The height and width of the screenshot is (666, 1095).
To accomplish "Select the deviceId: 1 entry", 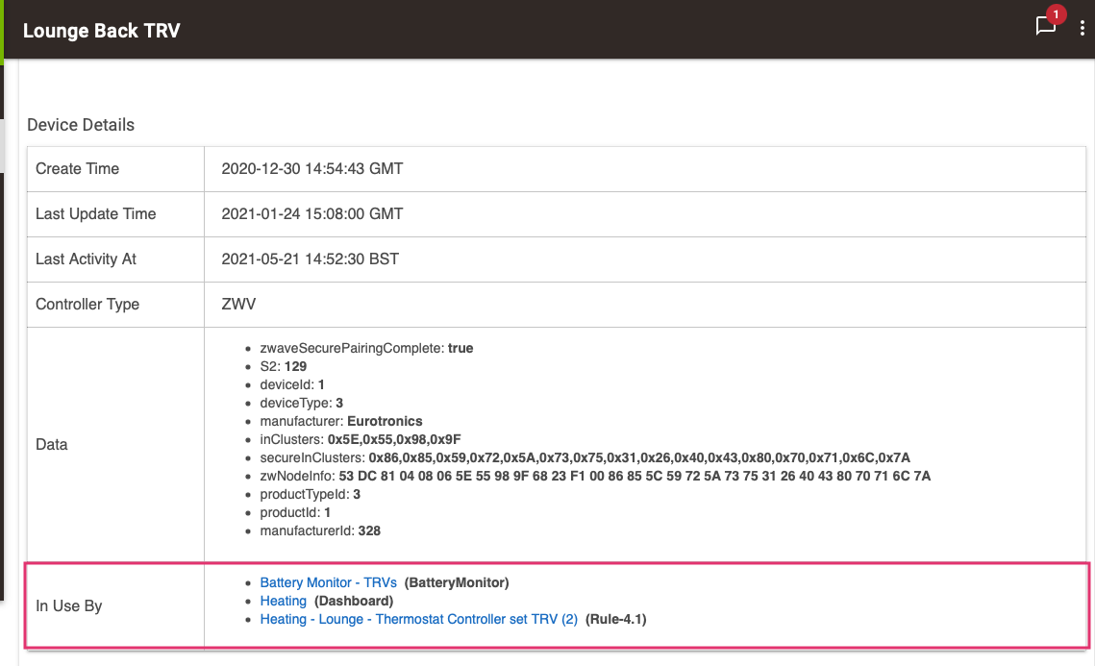I will [292, 384].
